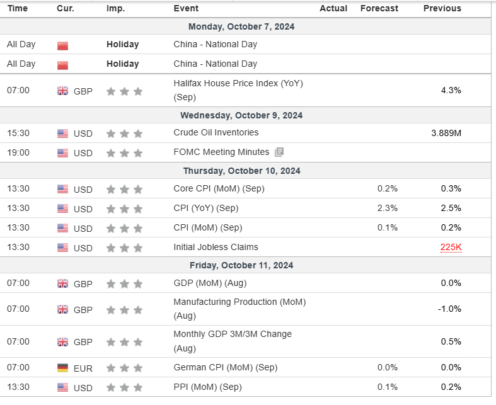Click the Previous column header
Viewport: 496px width, 405px height.
click(442, 9)
